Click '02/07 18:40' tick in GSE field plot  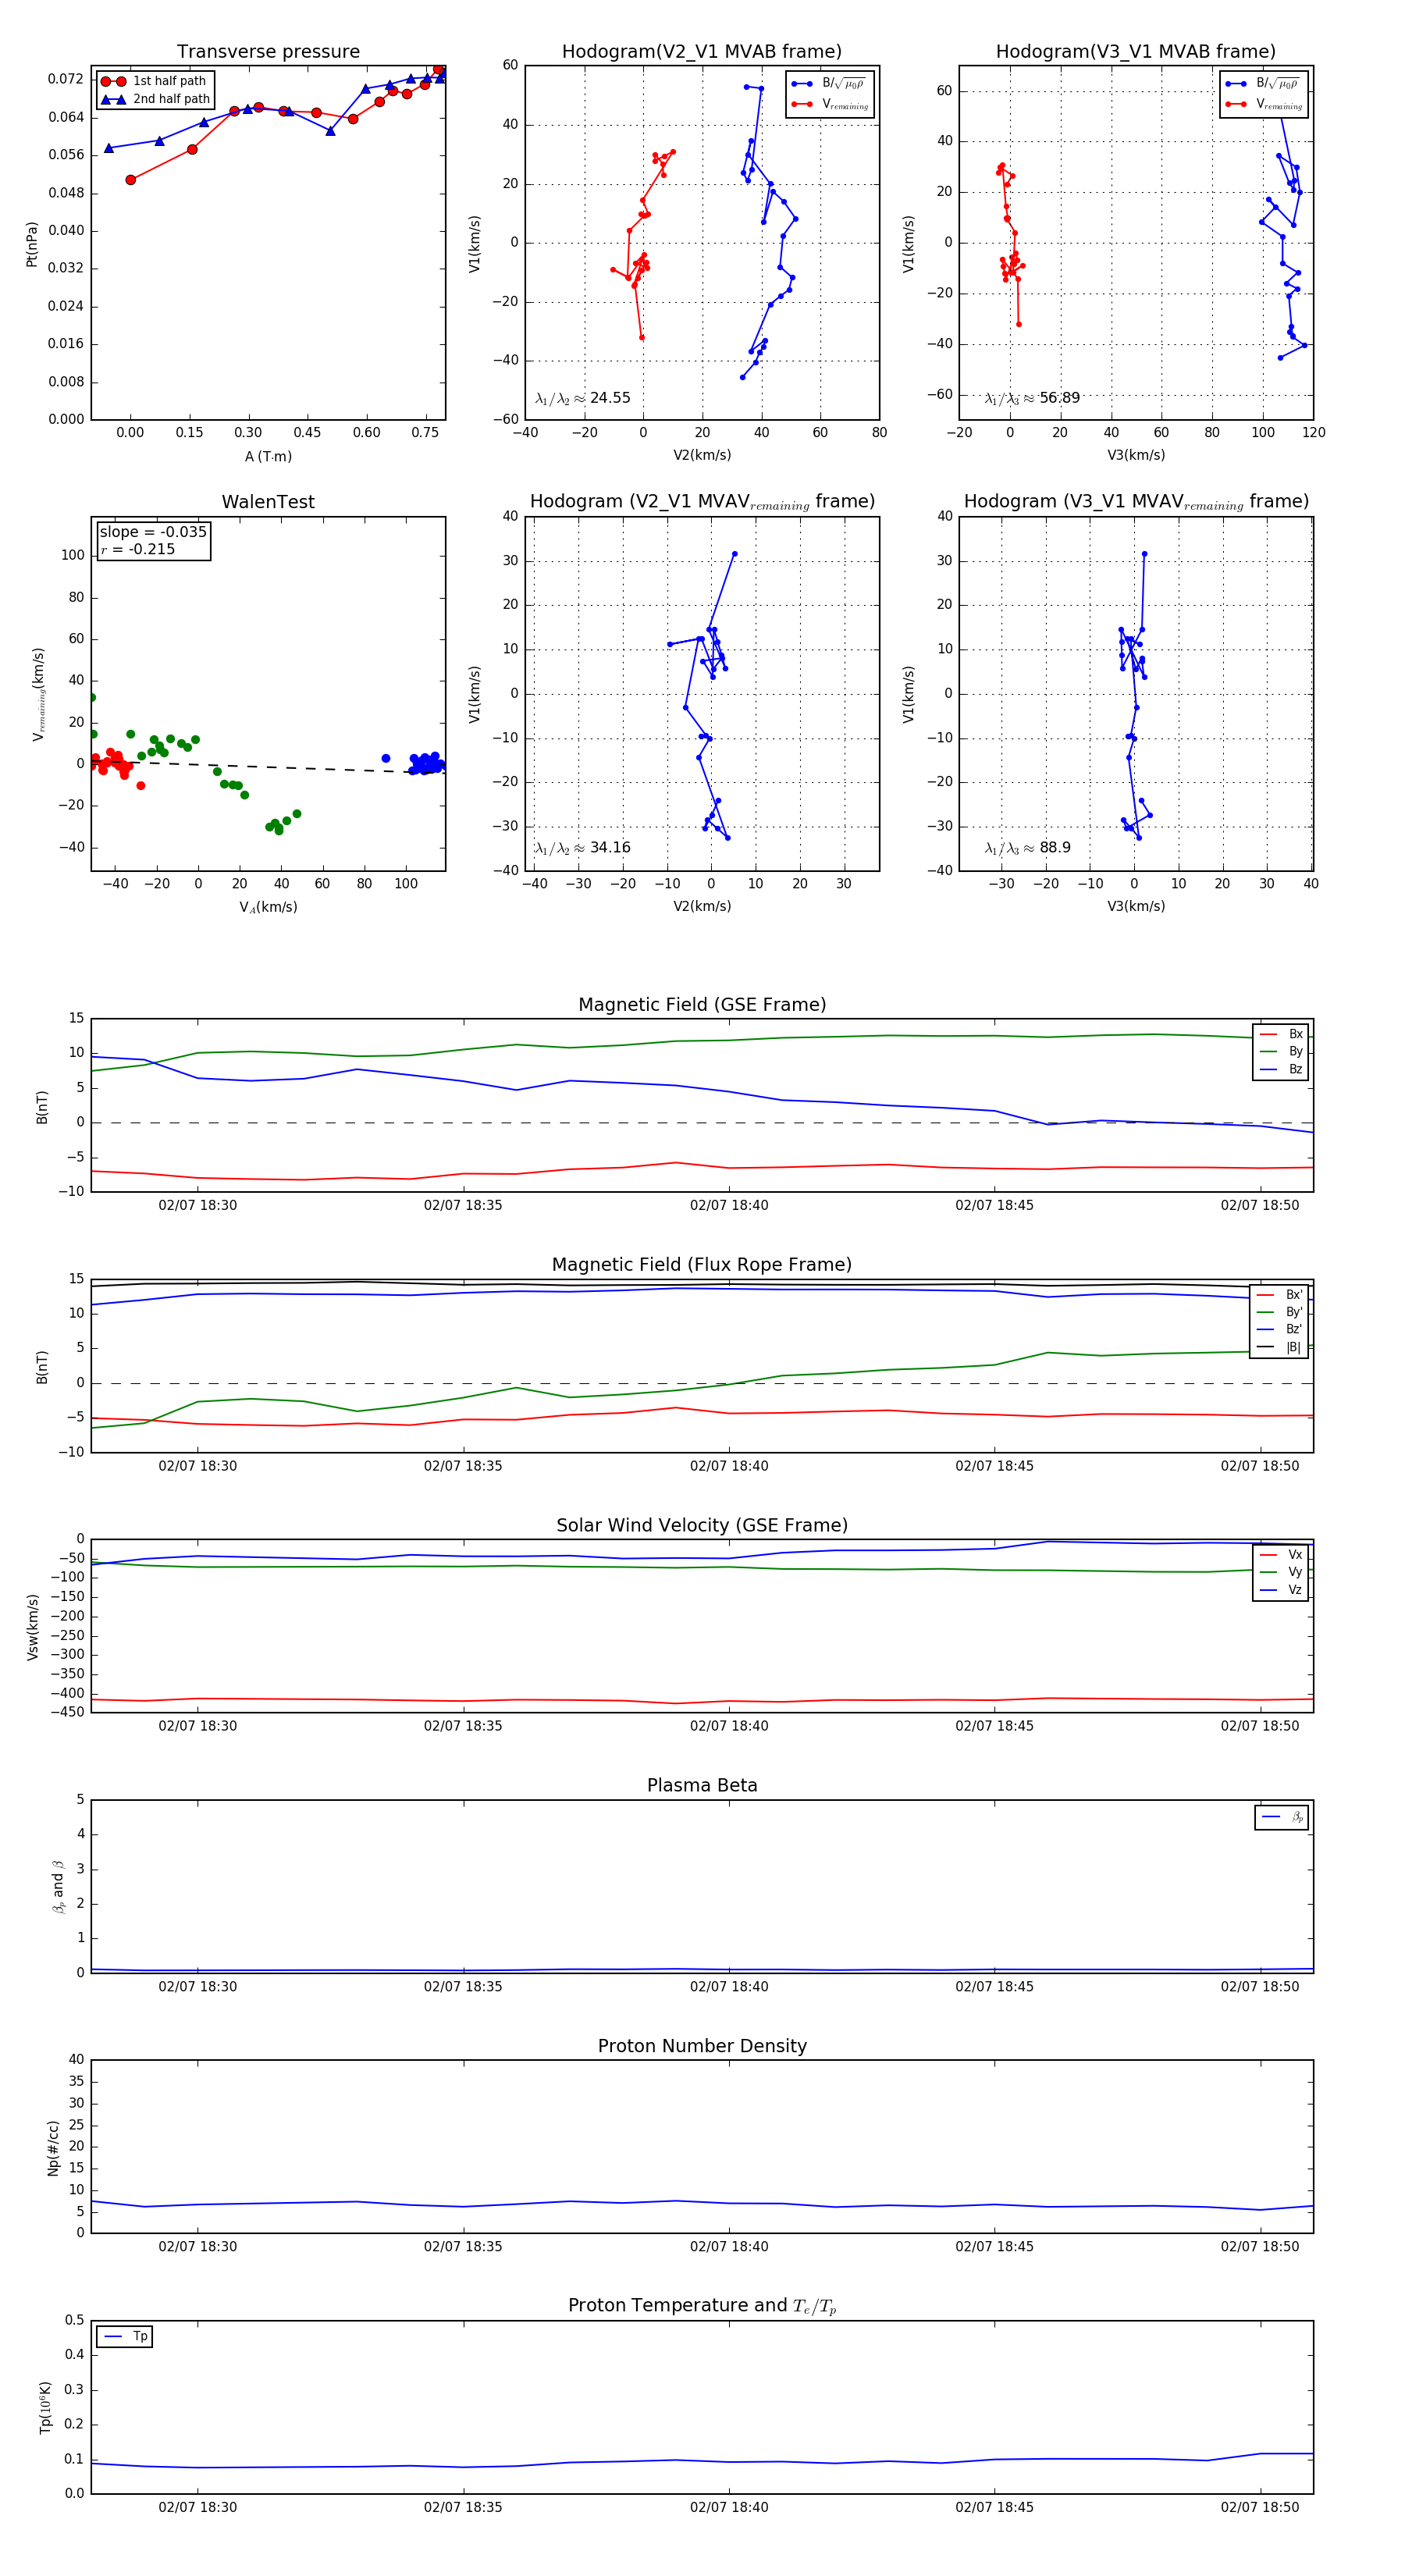tap(729, 1206)
